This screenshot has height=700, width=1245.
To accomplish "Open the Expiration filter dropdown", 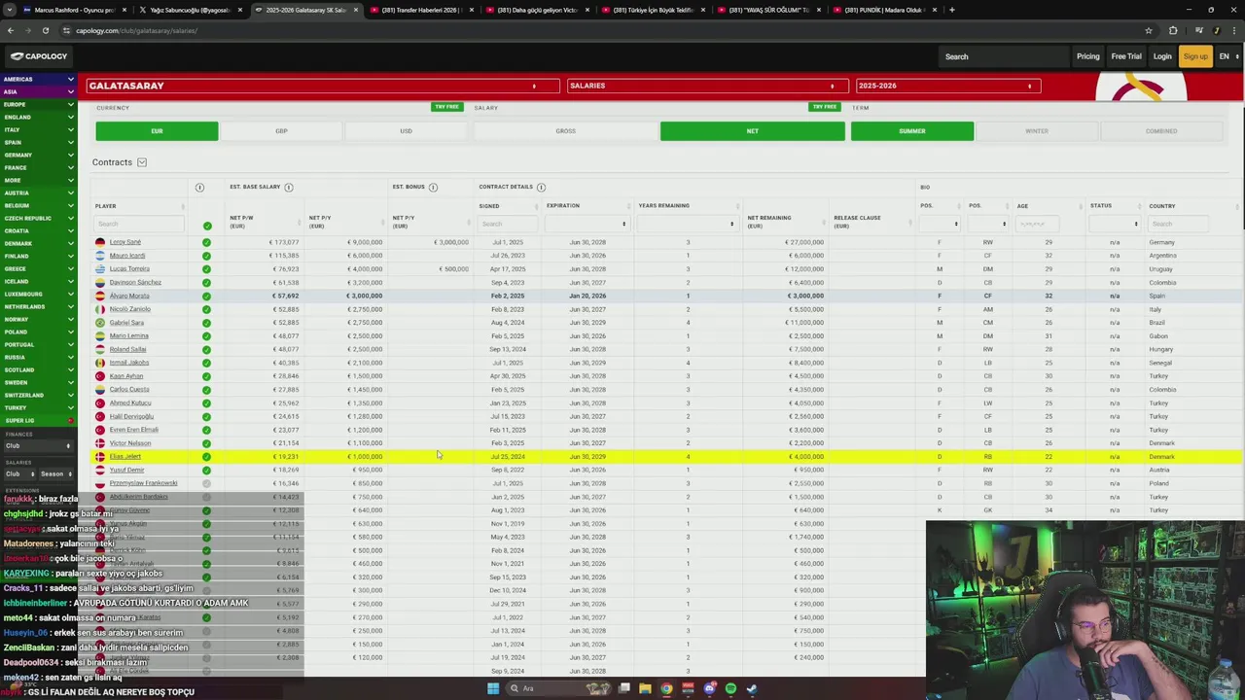I will click(x=587, y=224).
